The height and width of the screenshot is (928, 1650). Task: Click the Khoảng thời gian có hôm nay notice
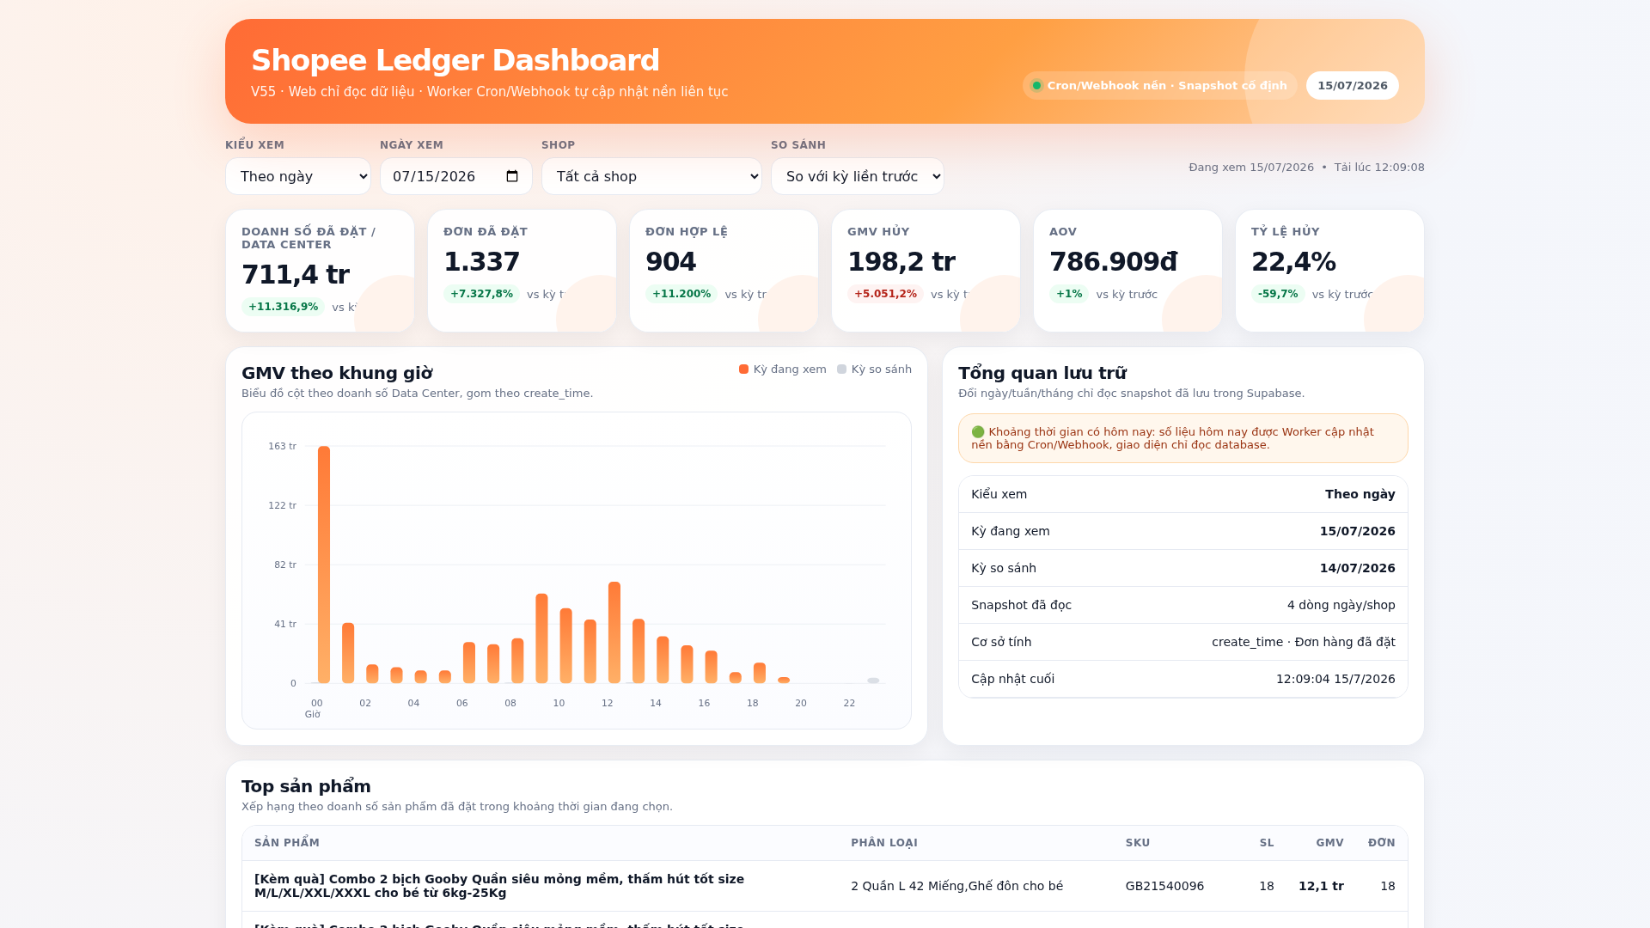(1182, 438)
